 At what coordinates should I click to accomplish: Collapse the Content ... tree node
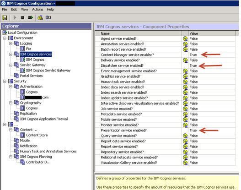point(11,130)
